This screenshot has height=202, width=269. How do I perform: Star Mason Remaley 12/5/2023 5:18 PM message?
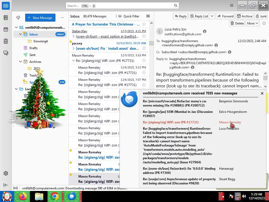tap(144, 60)
